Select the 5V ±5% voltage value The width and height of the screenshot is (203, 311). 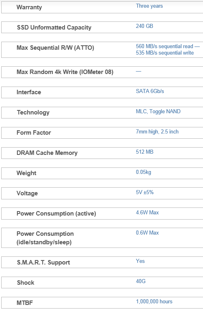[x=144, y=193]
